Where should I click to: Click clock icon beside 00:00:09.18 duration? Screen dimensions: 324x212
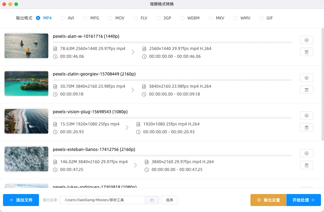pos(55,94)
